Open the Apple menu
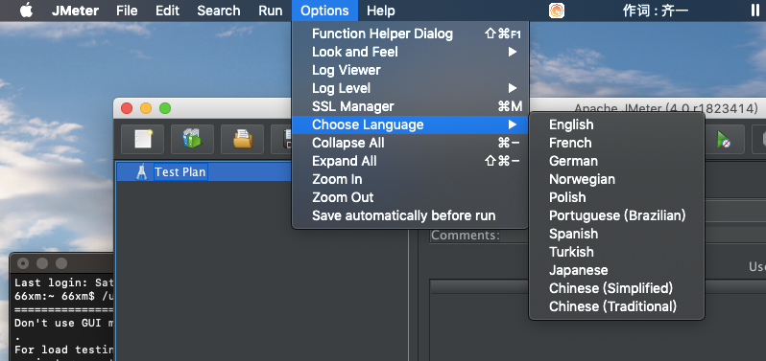Screen dimensions: 766x361 point(26,11)
